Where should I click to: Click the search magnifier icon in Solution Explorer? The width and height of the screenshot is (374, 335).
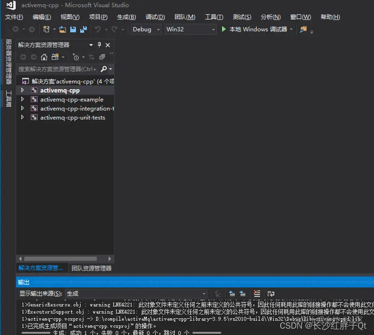(104, 69)
